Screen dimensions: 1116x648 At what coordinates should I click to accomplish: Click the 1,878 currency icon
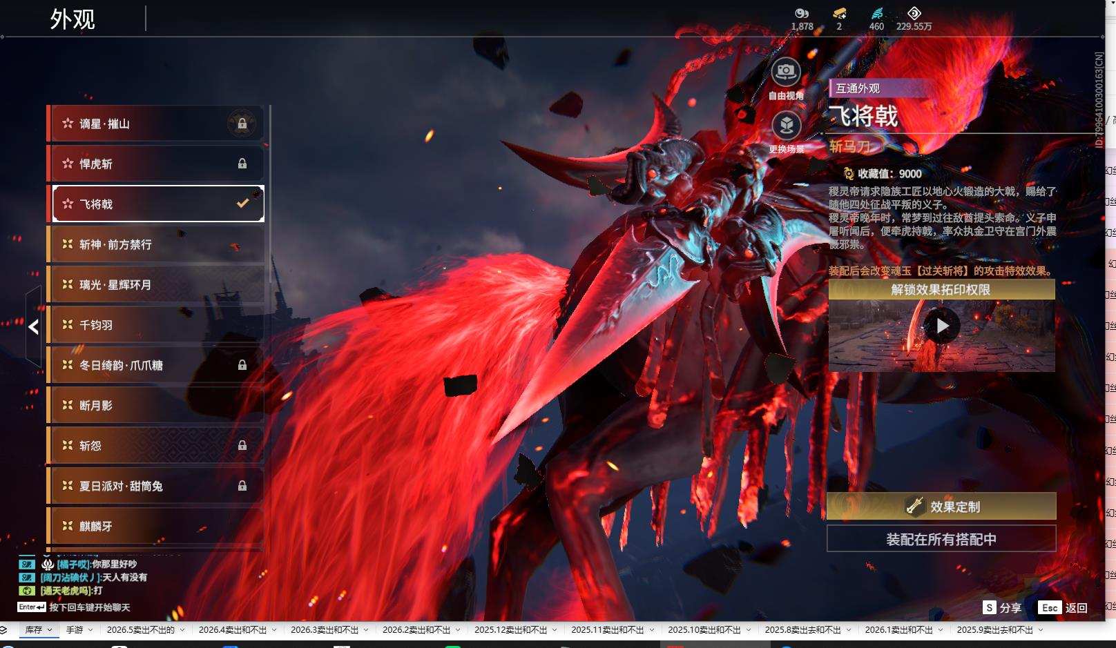[802, 13]
